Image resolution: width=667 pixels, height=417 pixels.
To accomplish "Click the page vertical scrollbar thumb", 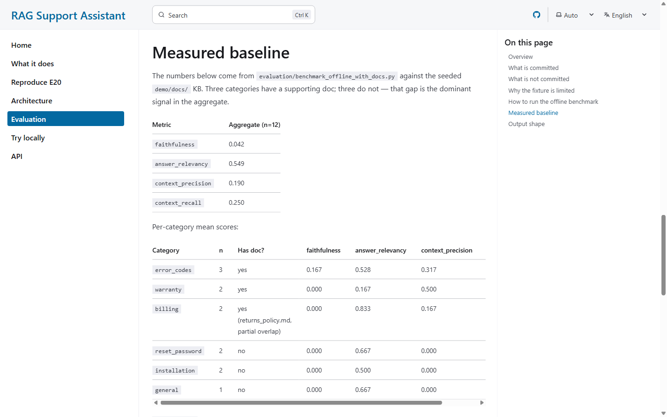I will (663, 255).
